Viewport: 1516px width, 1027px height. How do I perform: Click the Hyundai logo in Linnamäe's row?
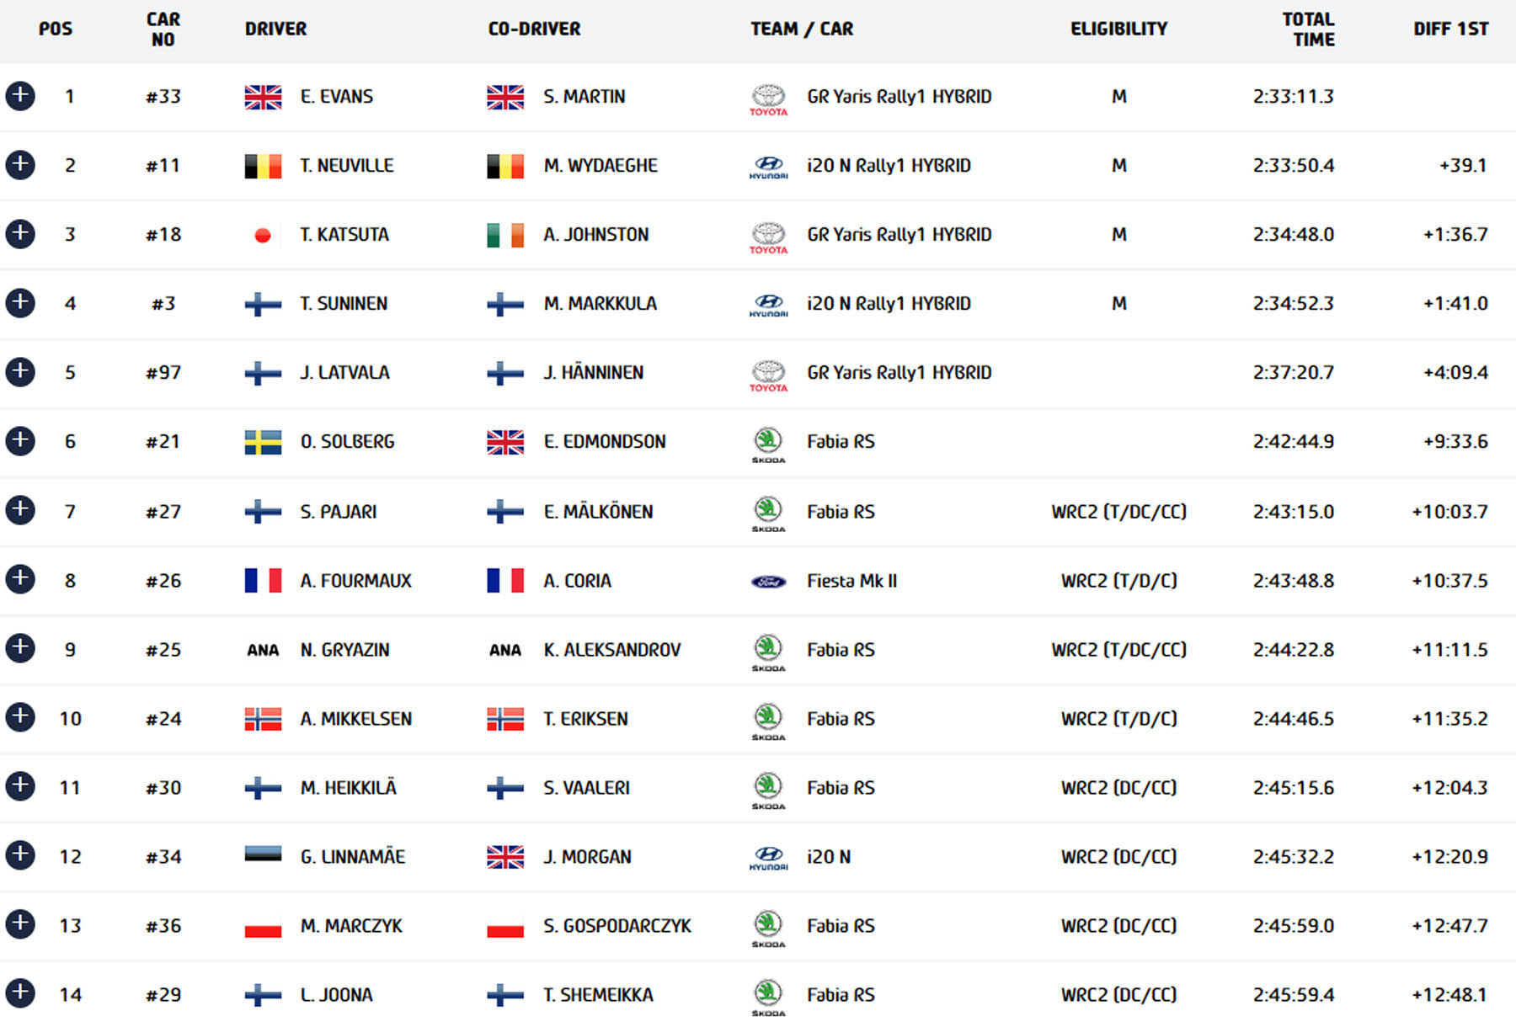point(768,858)
